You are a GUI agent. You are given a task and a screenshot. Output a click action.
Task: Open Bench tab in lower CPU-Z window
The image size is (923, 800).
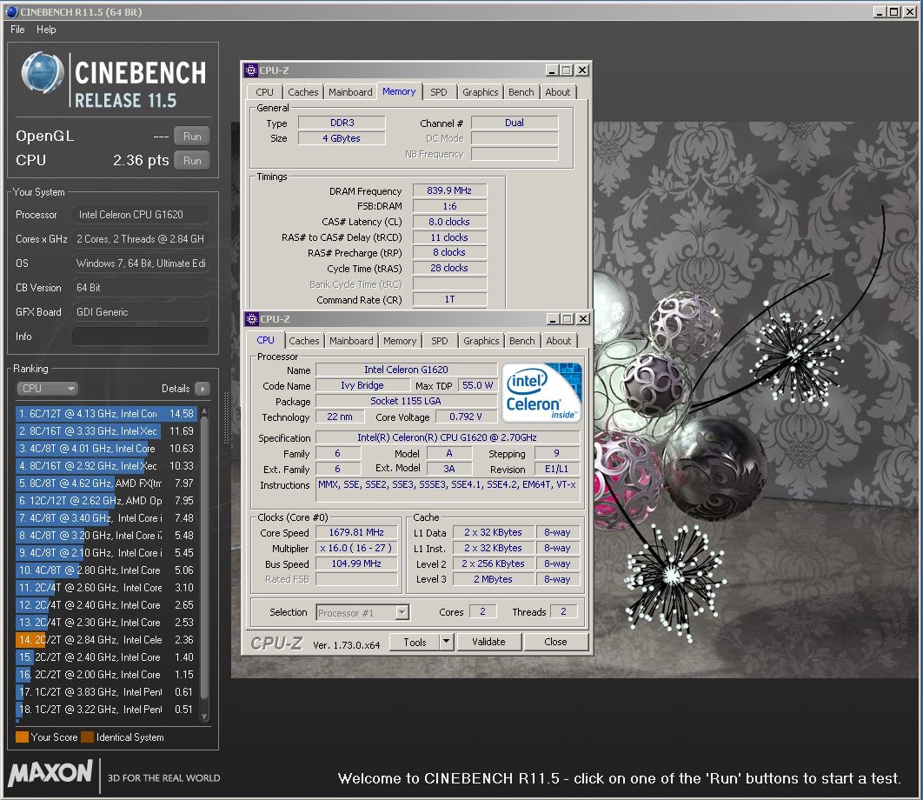(522, 341)
